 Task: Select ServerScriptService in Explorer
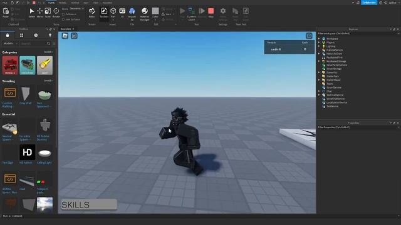(x=336, y=65)
